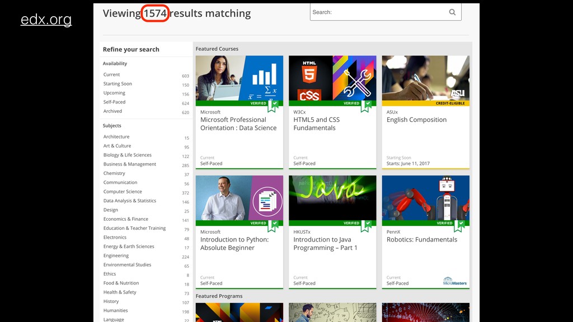Click the verified ribbon on Python Absolute Beginner card
This screenshot has width=573, height=322.
273,226
